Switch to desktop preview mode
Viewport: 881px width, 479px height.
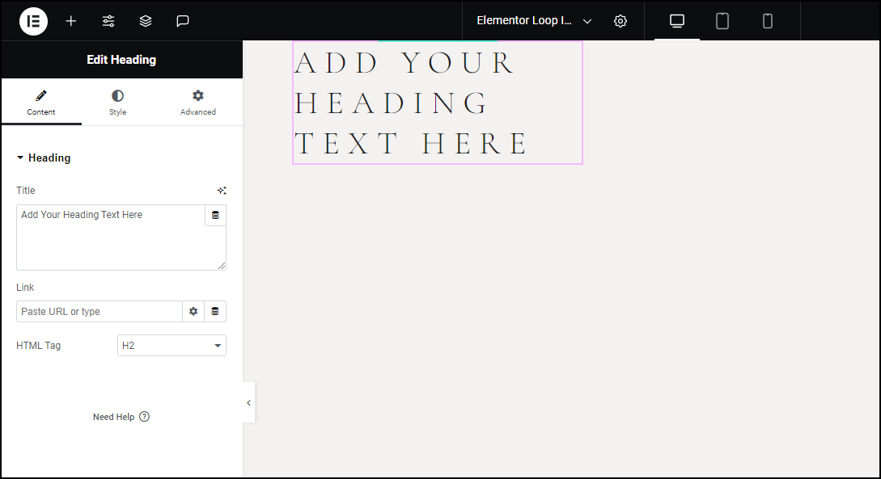click(x=677, y=21)
